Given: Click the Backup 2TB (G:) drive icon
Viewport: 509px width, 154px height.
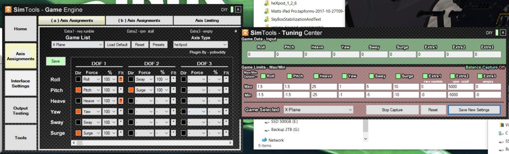Looking at the screenshot, I should 267,130.
